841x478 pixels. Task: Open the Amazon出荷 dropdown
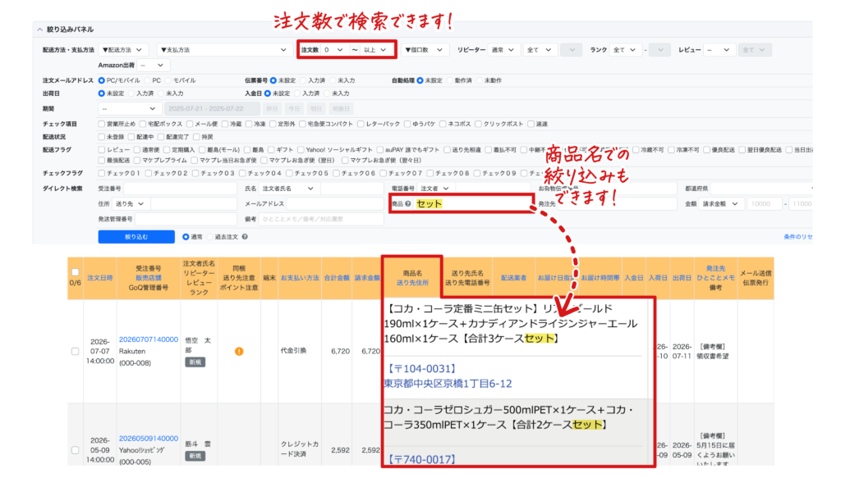click(153, 66)
